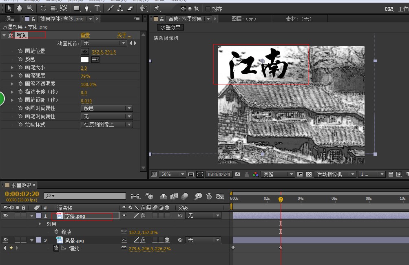
Task: Select the Zoom magnifier tool
Action: tap(30, 8)
